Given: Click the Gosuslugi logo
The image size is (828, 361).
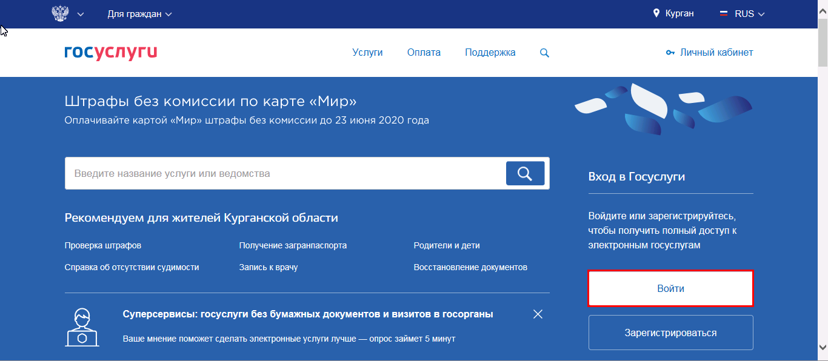Looking at the screenshot, I should (x=110, y=53).
